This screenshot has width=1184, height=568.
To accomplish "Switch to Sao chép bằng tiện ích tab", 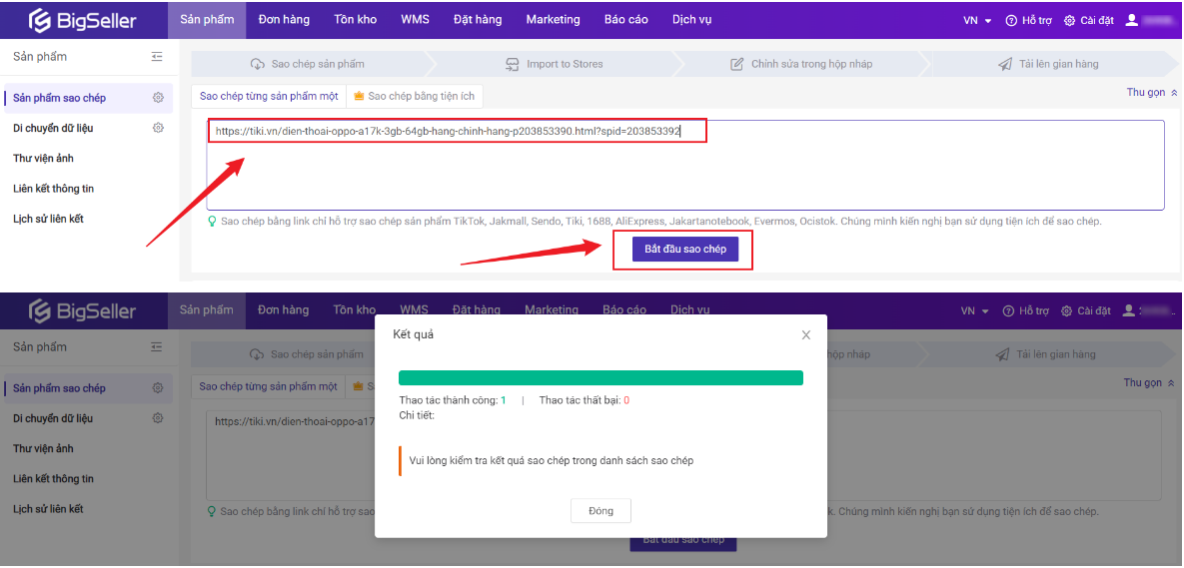I will coord(417,97).
